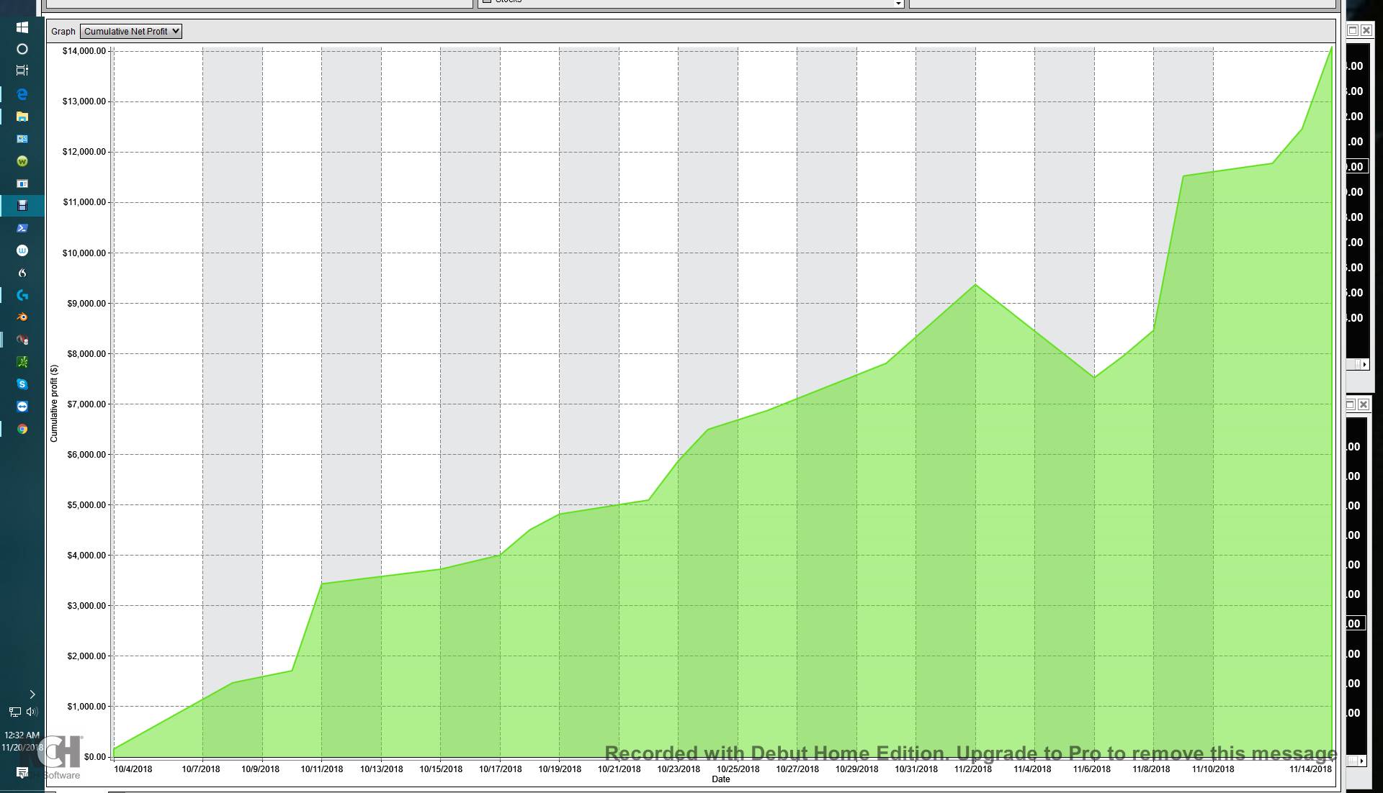
Task: Click the dropdown arrow above the graph toolbar
Action: (x=898, y=4)
